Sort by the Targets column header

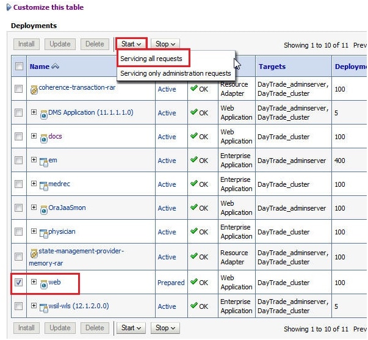tap(272, 67)
